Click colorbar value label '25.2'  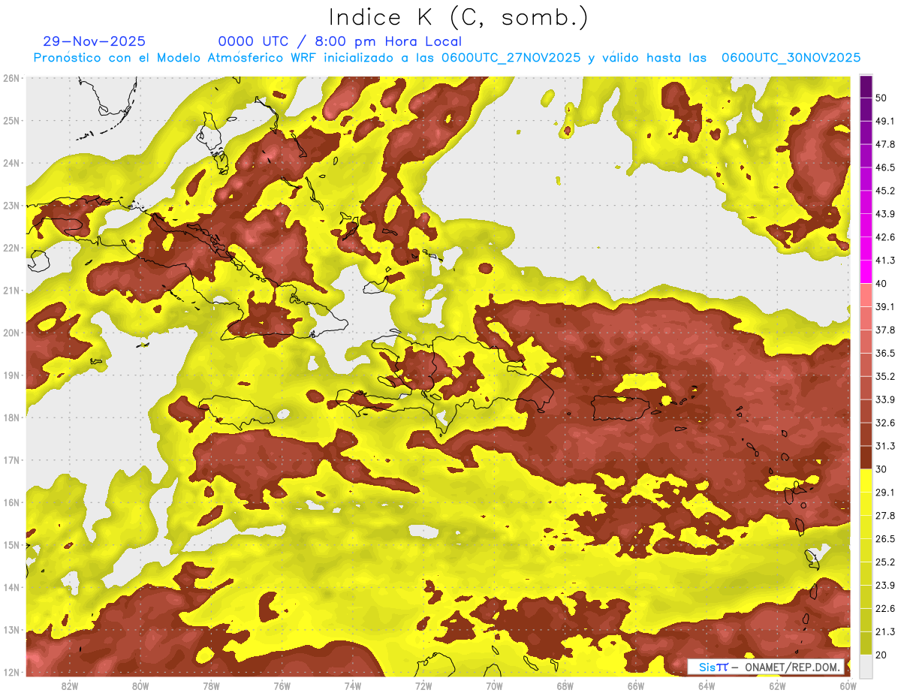[884, 562]
